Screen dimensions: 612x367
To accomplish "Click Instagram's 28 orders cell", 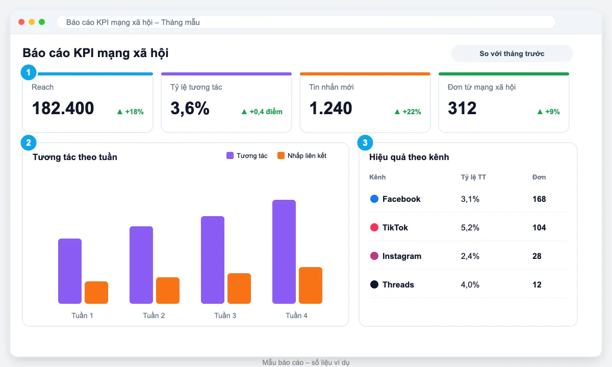I will click(537, 256).
